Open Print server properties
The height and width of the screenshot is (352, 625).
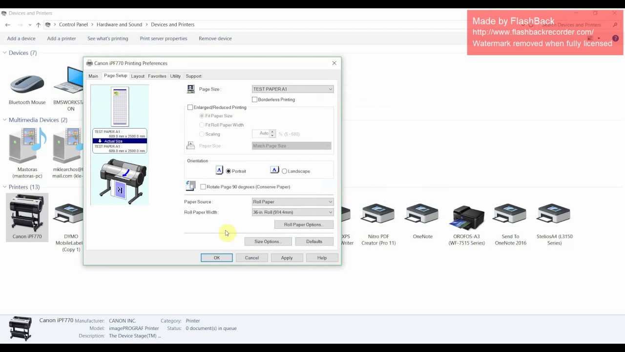(x=164, y=39)
